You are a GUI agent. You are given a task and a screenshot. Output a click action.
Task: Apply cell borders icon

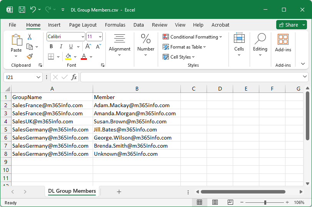(51, 57)
